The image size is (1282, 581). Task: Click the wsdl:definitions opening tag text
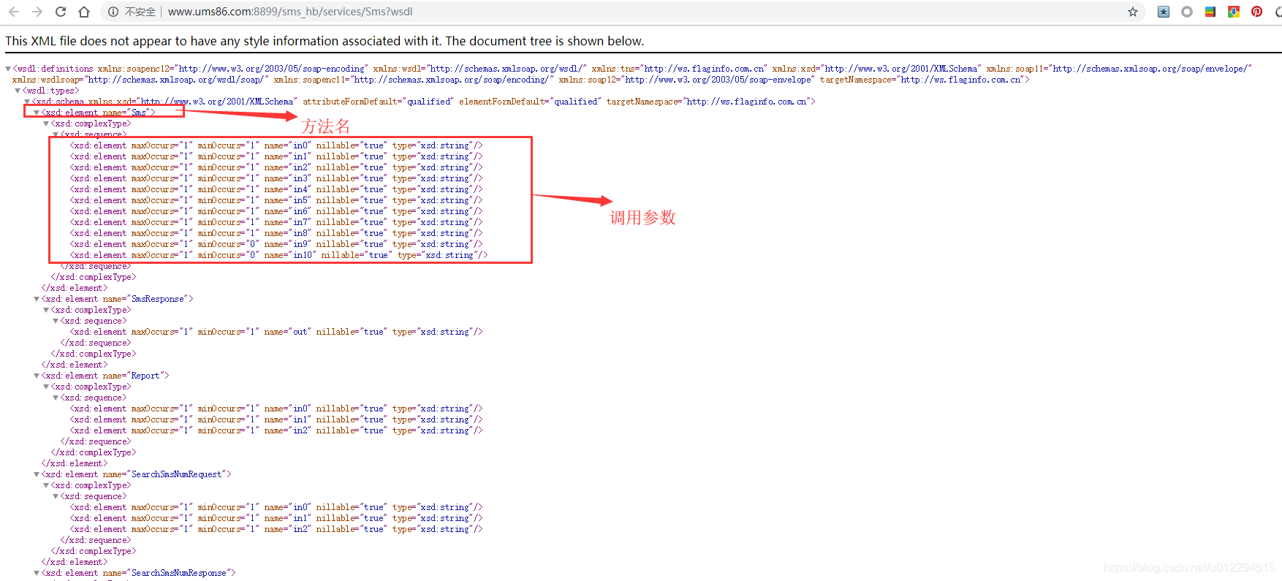tap(53, 69)
